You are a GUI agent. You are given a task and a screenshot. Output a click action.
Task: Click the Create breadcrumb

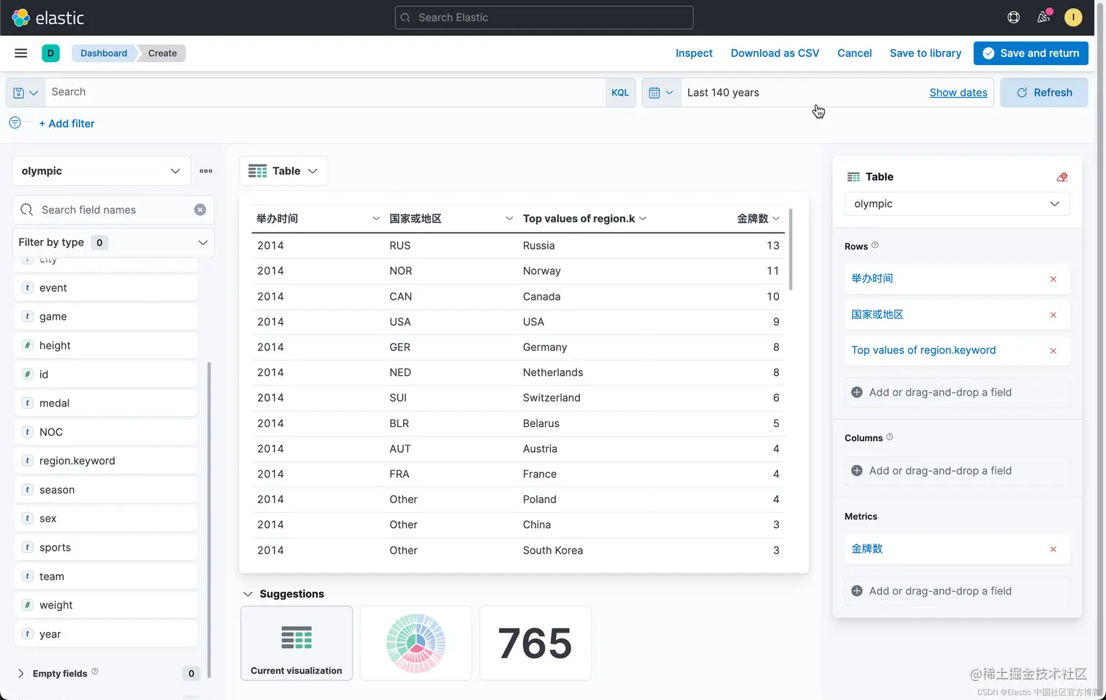pos(162,53)
